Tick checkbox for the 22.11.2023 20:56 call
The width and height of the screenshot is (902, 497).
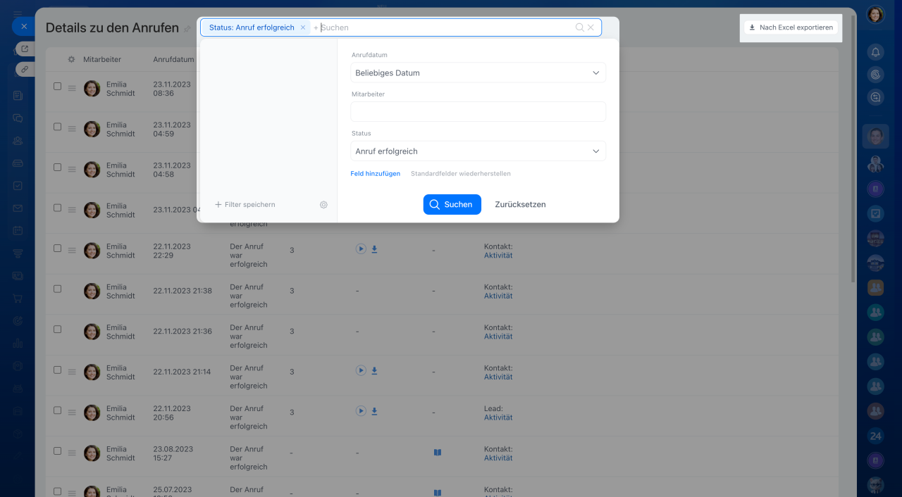click(x=58, y=410)
